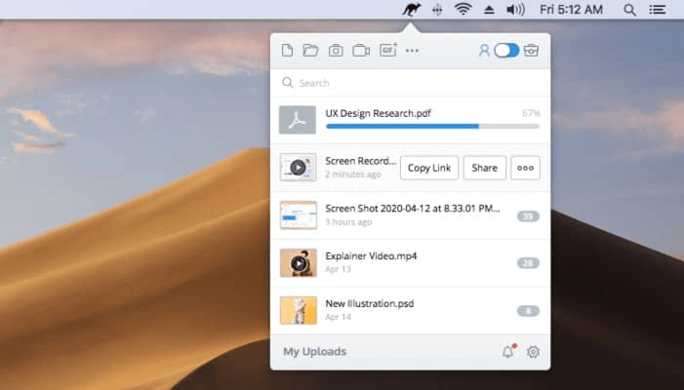
Task: Open the notifications bell icon
Action: (x=507, y=352)
